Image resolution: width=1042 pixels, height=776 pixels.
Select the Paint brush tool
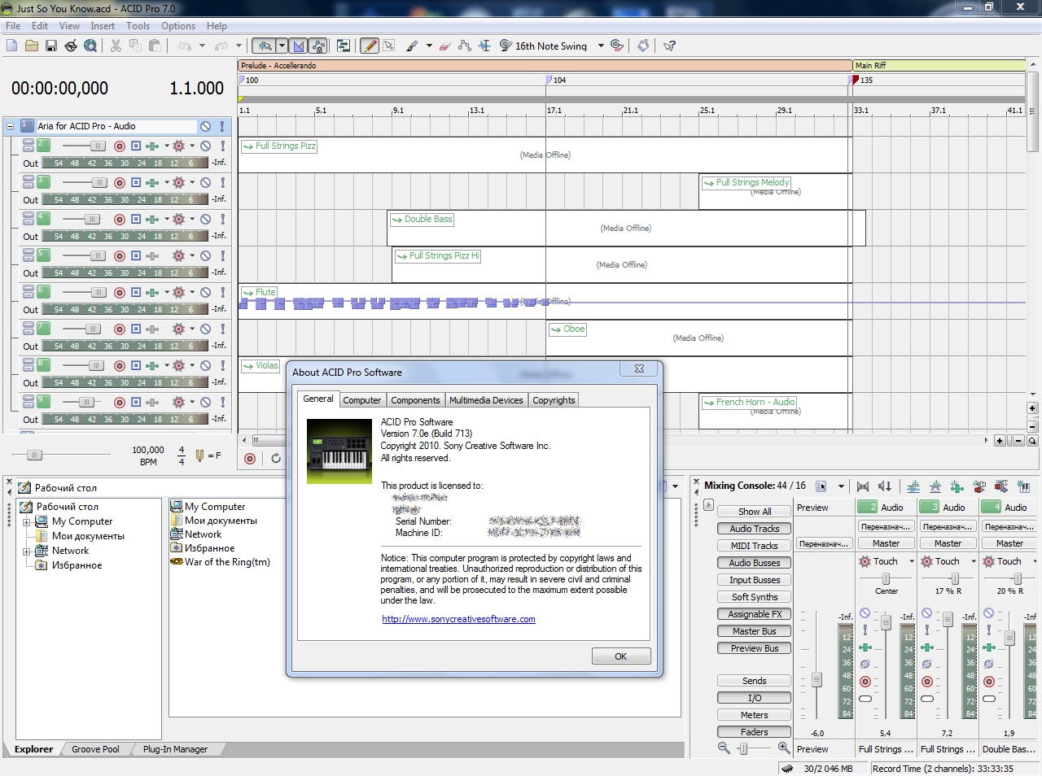(413, 46)
